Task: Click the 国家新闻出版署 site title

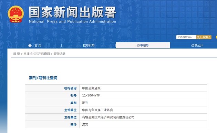Action: (72, 12)
